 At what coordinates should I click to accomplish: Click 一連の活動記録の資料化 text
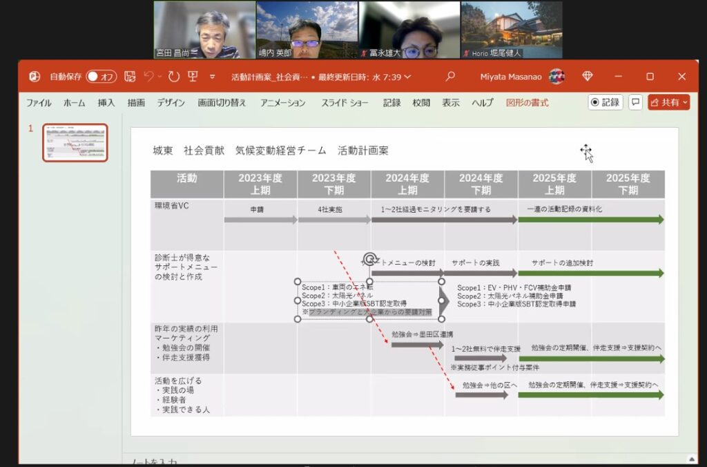[x=565, y=209]
